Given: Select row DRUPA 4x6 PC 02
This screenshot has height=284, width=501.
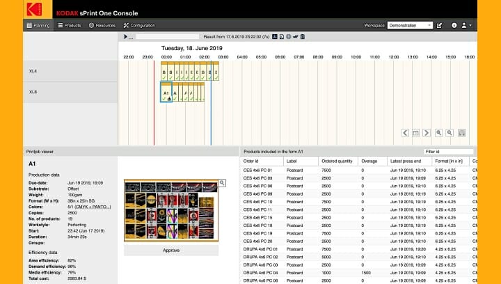Looking at the screenshot, I should pyautogui.click(x=358, y=257).
